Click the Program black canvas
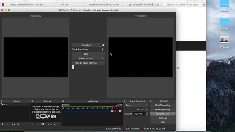The image size is (235, 132). click(140, 58)
